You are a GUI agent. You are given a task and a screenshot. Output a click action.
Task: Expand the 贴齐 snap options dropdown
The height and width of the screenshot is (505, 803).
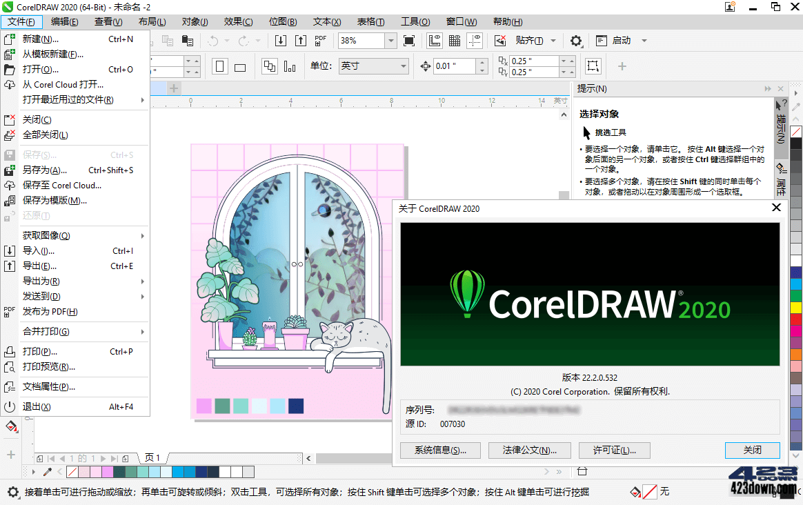(553, 41)
